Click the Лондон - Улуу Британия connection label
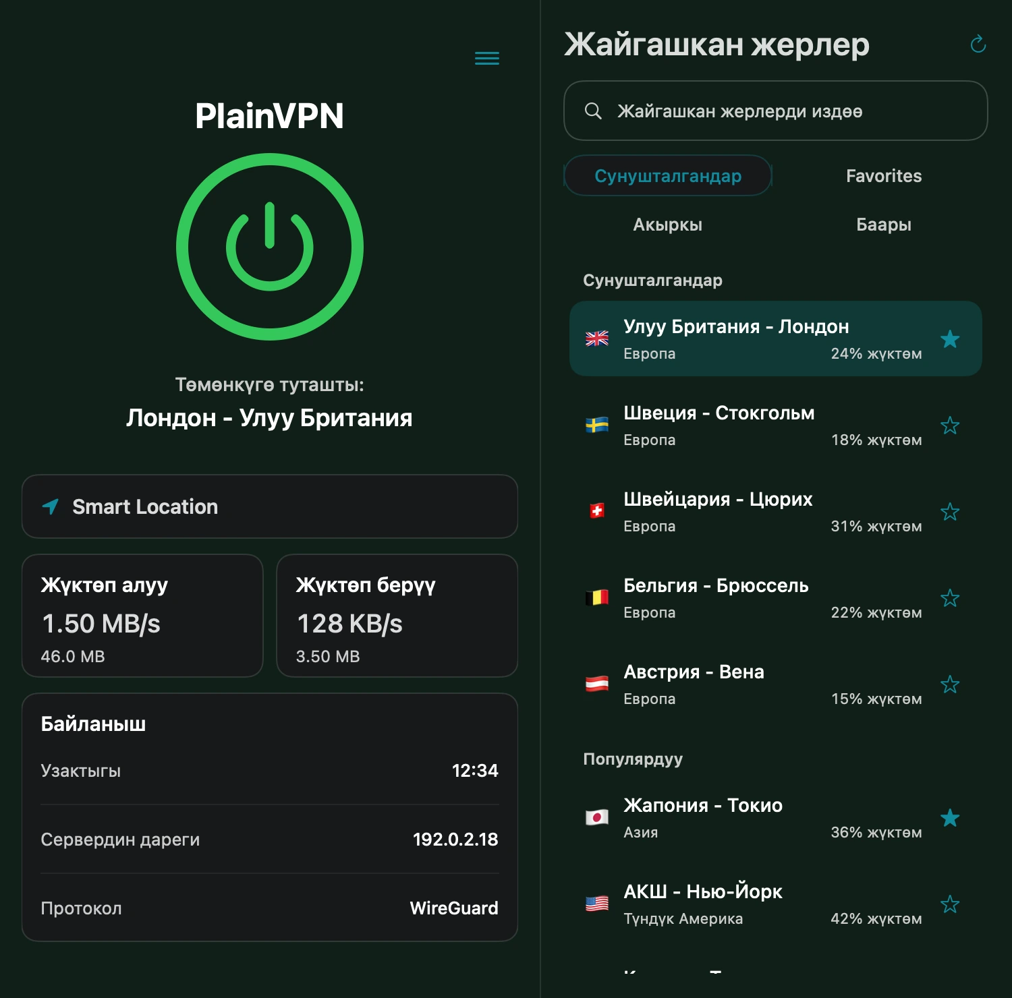1012x998 pixels. 269,418
